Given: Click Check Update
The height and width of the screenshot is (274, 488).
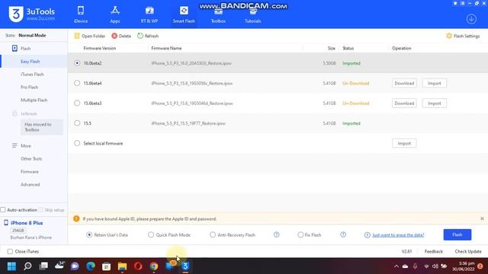Looking at the screenshot, I should tap(468, 251).
